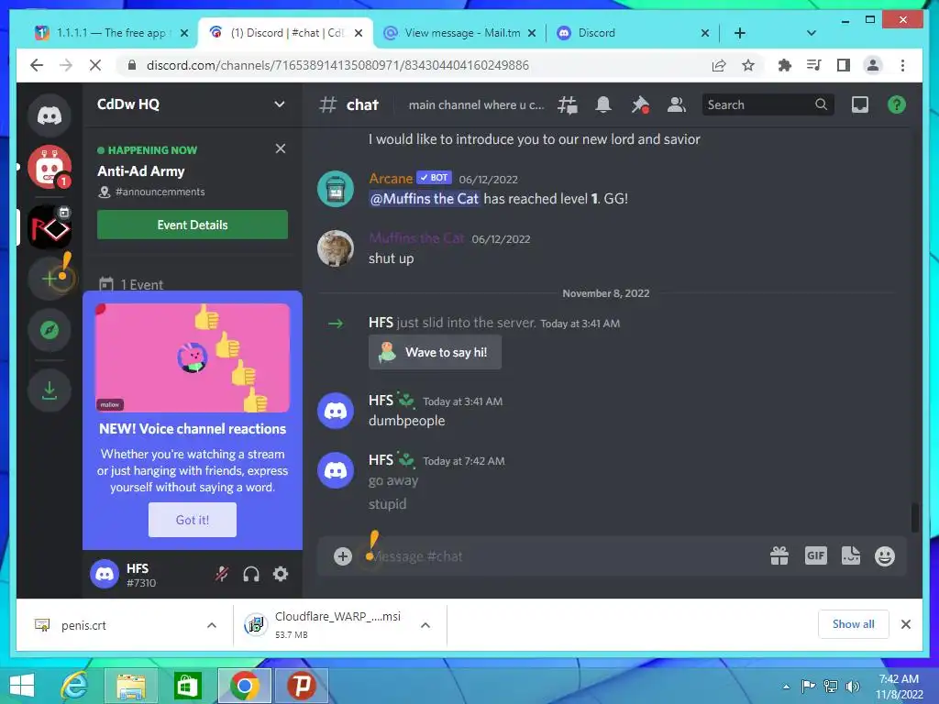Open Discord help question mark icon
Viewport: 939px width, 704px height.
(897, 104)
